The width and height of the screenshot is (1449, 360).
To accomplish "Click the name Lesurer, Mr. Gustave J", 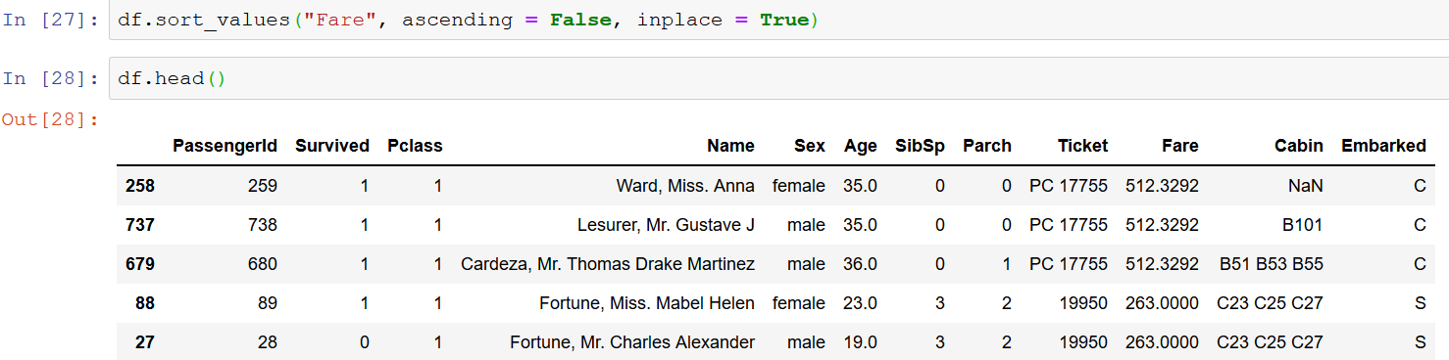I will coord(666,224).
